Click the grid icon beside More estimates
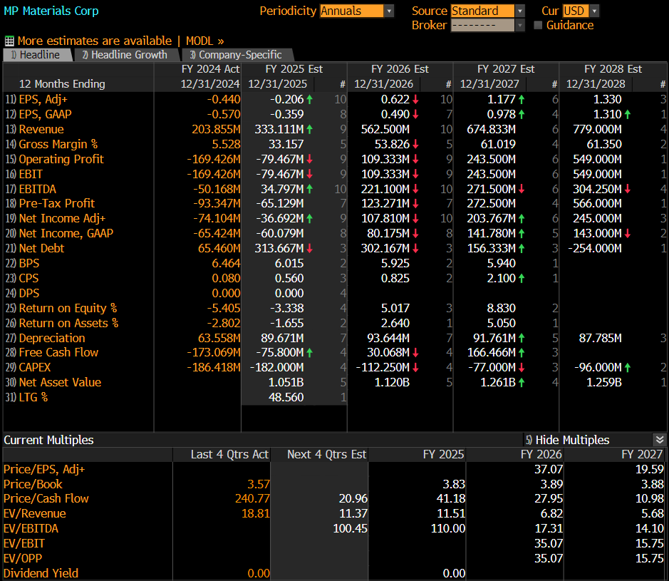The height and width of the screenshot is (581, 669). click(9, 41)
